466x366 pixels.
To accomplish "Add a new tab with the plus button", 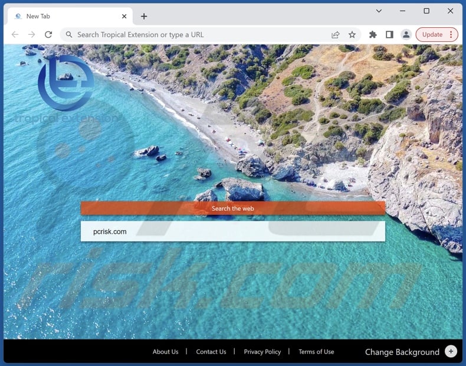I will (x=144, y=17).
